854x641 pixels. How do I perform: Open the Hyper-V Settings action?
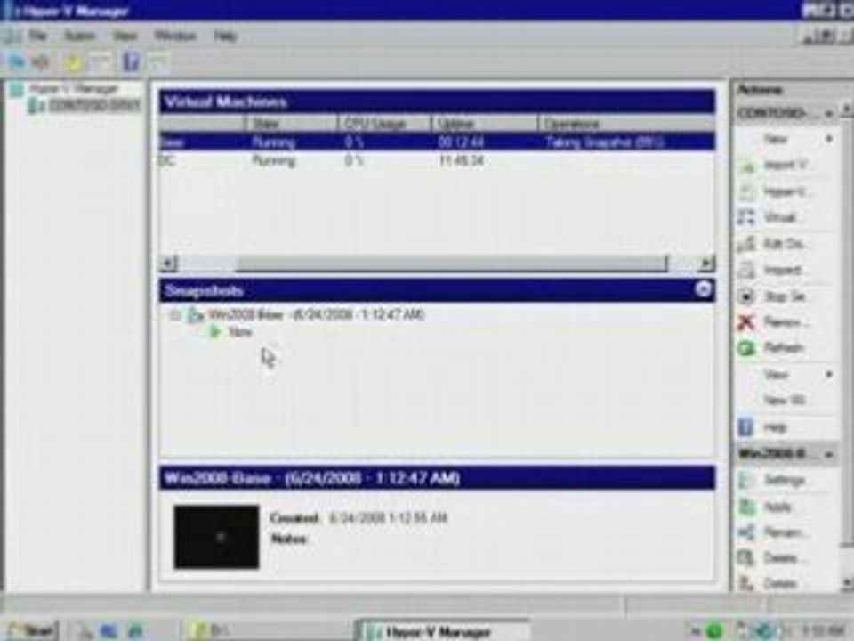pyautogui.click(x=787, y=191)
